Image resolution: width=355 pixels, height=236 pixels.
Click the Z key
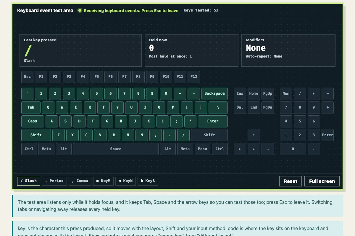[59, 135]
